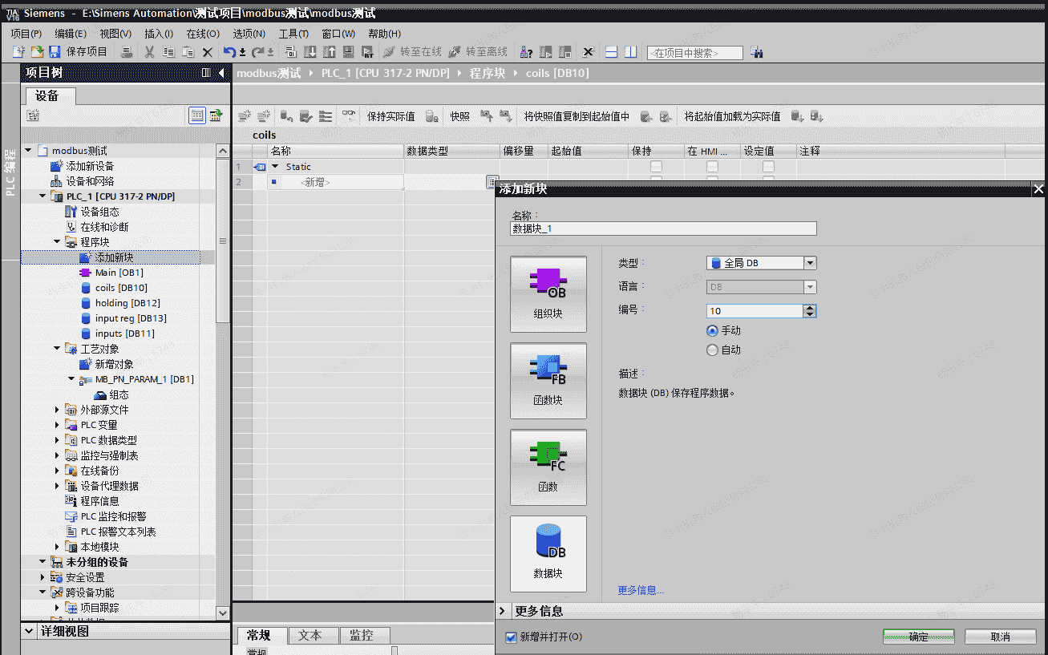Select the 手动 (manual) radio button
The image size is (1048, 655).
click(x=712, y=330)
